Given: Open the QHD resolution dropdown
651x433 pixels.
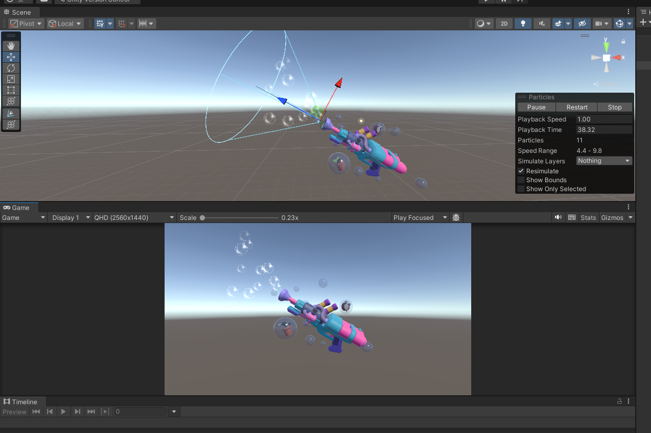Looking at the screenshot, I should pos(134,218).
